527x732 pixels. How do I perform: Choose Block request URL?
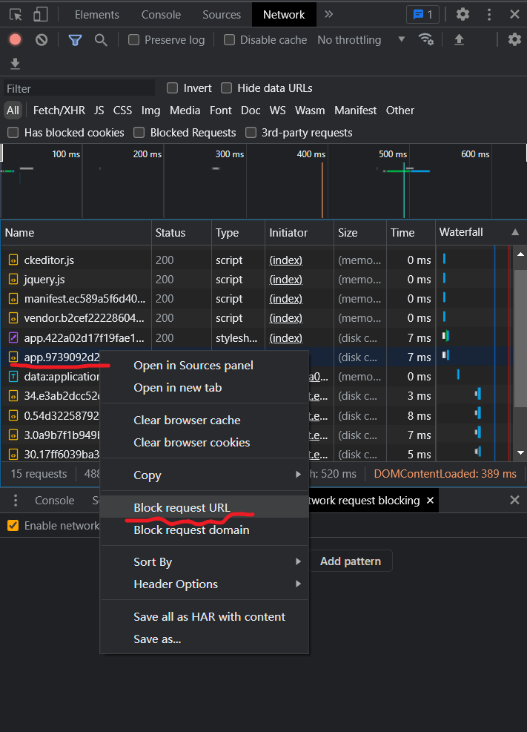point(205,507)
